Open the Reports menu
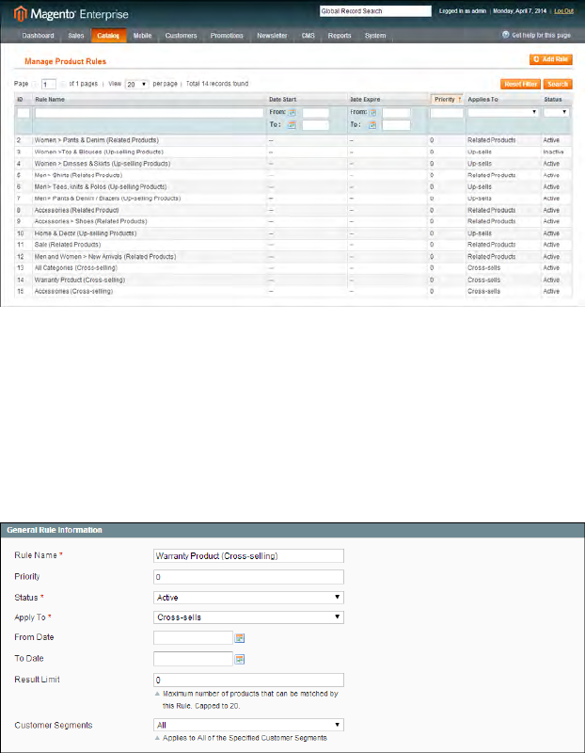This screenshot has width=585, height=753. coord(340,36)
